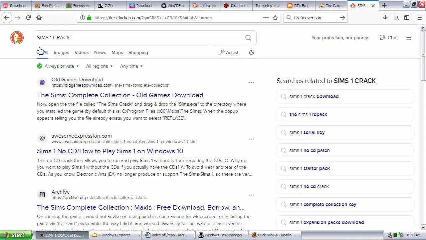Go to the browser Home icon
This screenshot has width=426, height=240.
[x=39, y=18]
